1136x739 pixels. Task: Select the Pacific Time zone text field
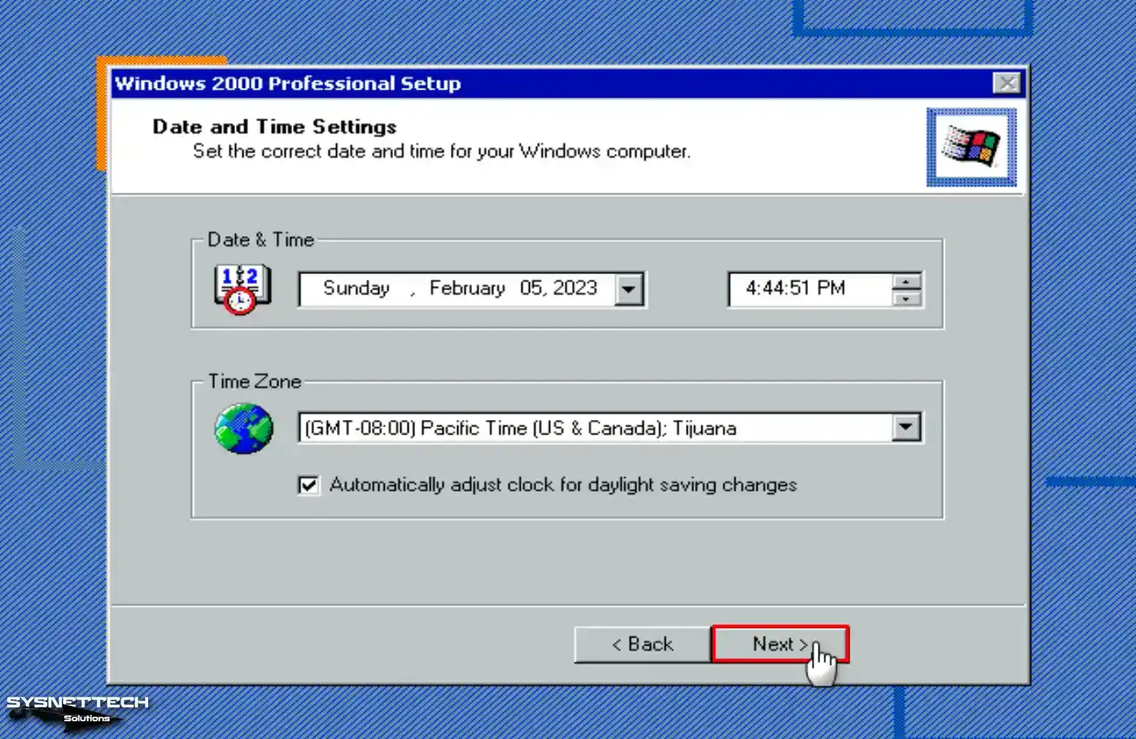point(596,427)
